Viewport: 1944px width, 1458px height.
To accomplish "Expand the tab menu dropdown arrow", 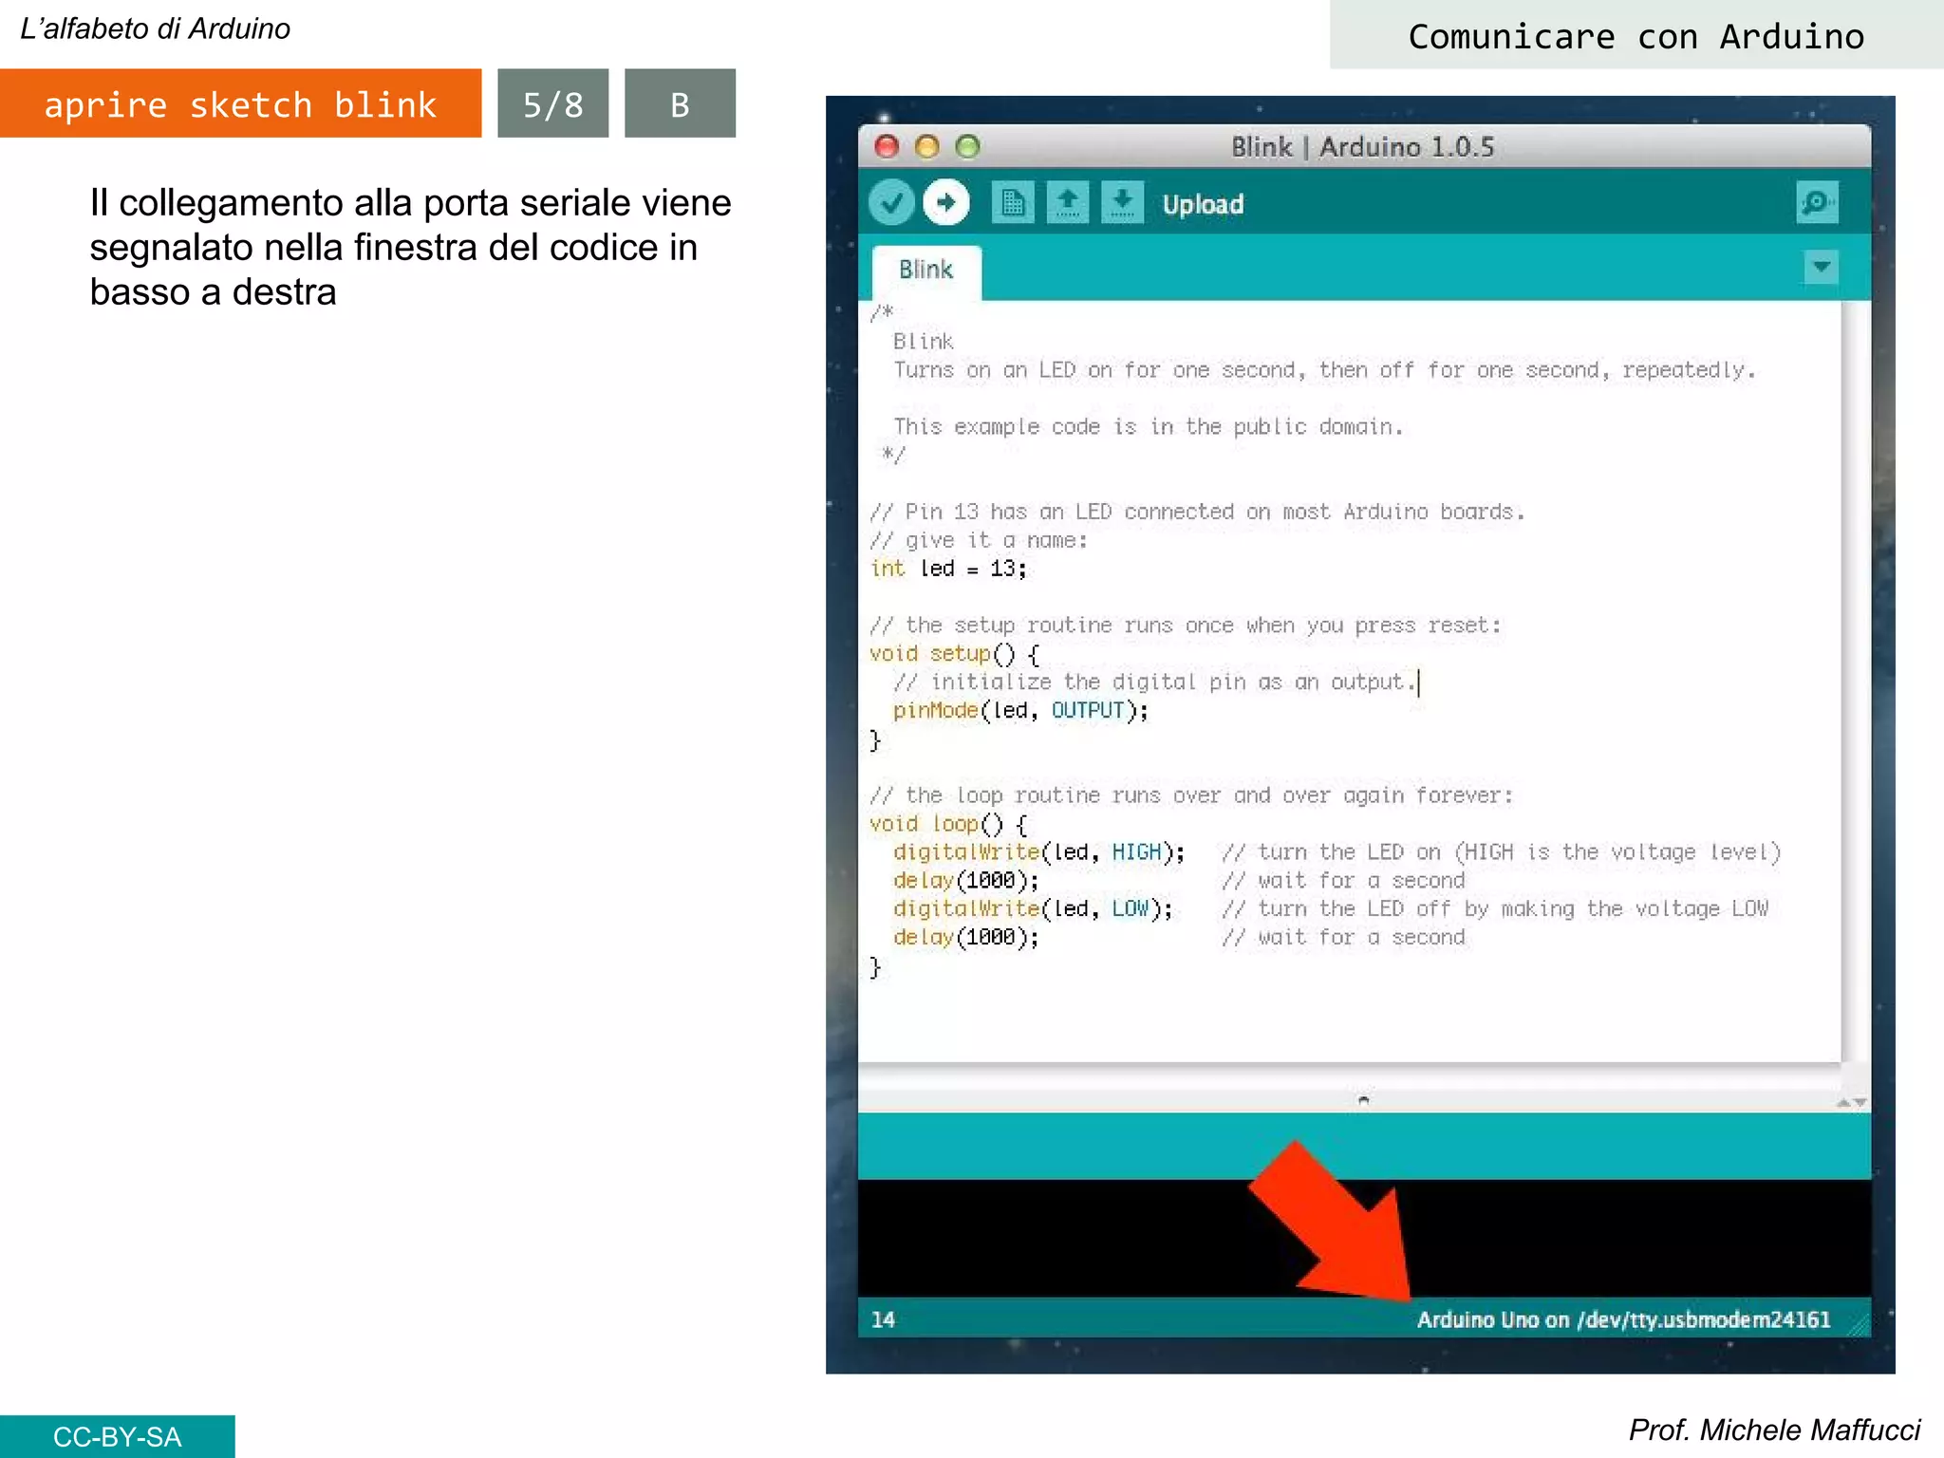I will [1821, 267].
